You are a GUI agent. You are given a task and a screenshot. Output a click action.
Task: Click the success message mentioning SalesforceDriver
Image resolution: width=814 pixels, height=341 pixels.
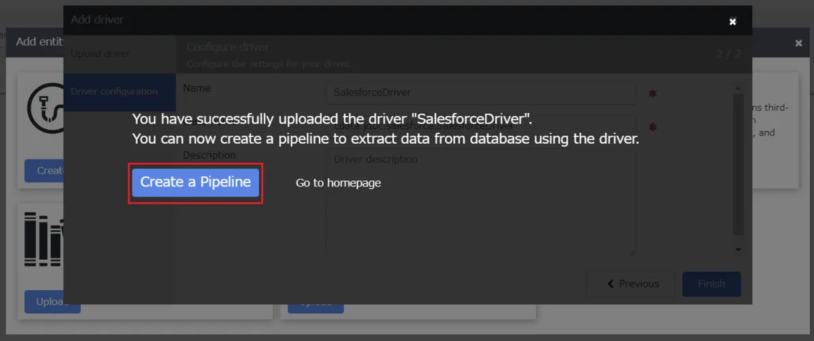pyautogui.click(x=332, y=119)
